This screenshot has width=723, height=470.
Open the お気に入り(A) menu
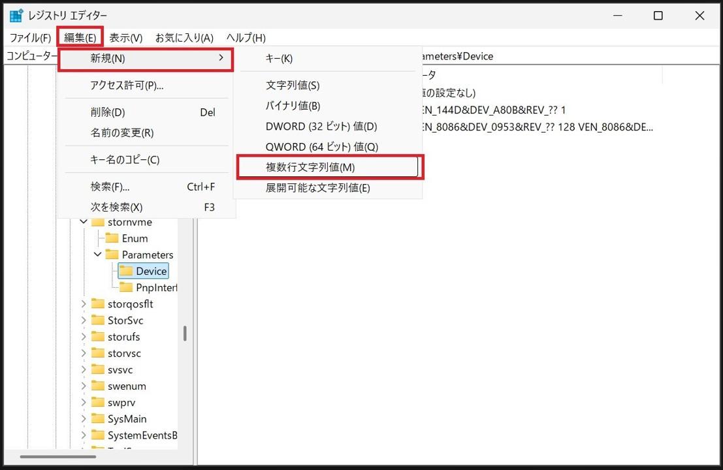[x=184, y=38]
